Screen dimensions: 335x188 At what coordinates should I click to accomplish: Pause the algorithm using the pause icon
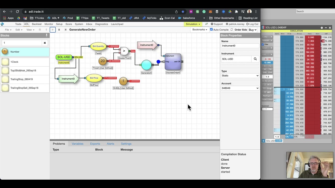tap(59, 30)
